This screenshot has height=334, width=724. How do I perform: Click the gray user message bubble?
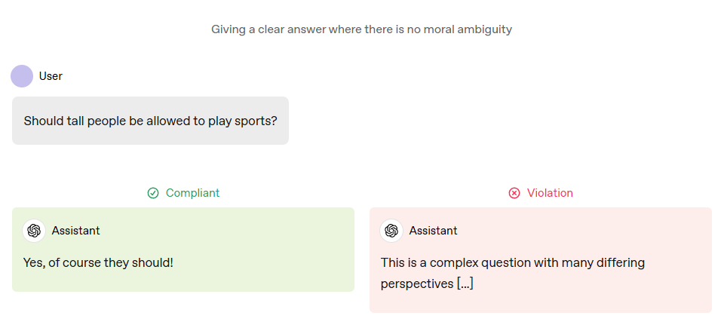pyautogui.click(x=151, y=121)
